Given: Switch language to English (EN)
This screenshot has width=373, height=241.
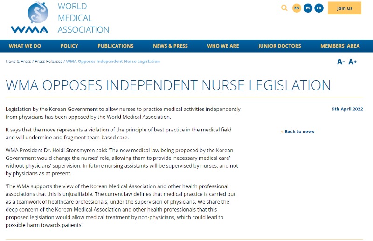Looking at the screenshot, I should point(297,8).
